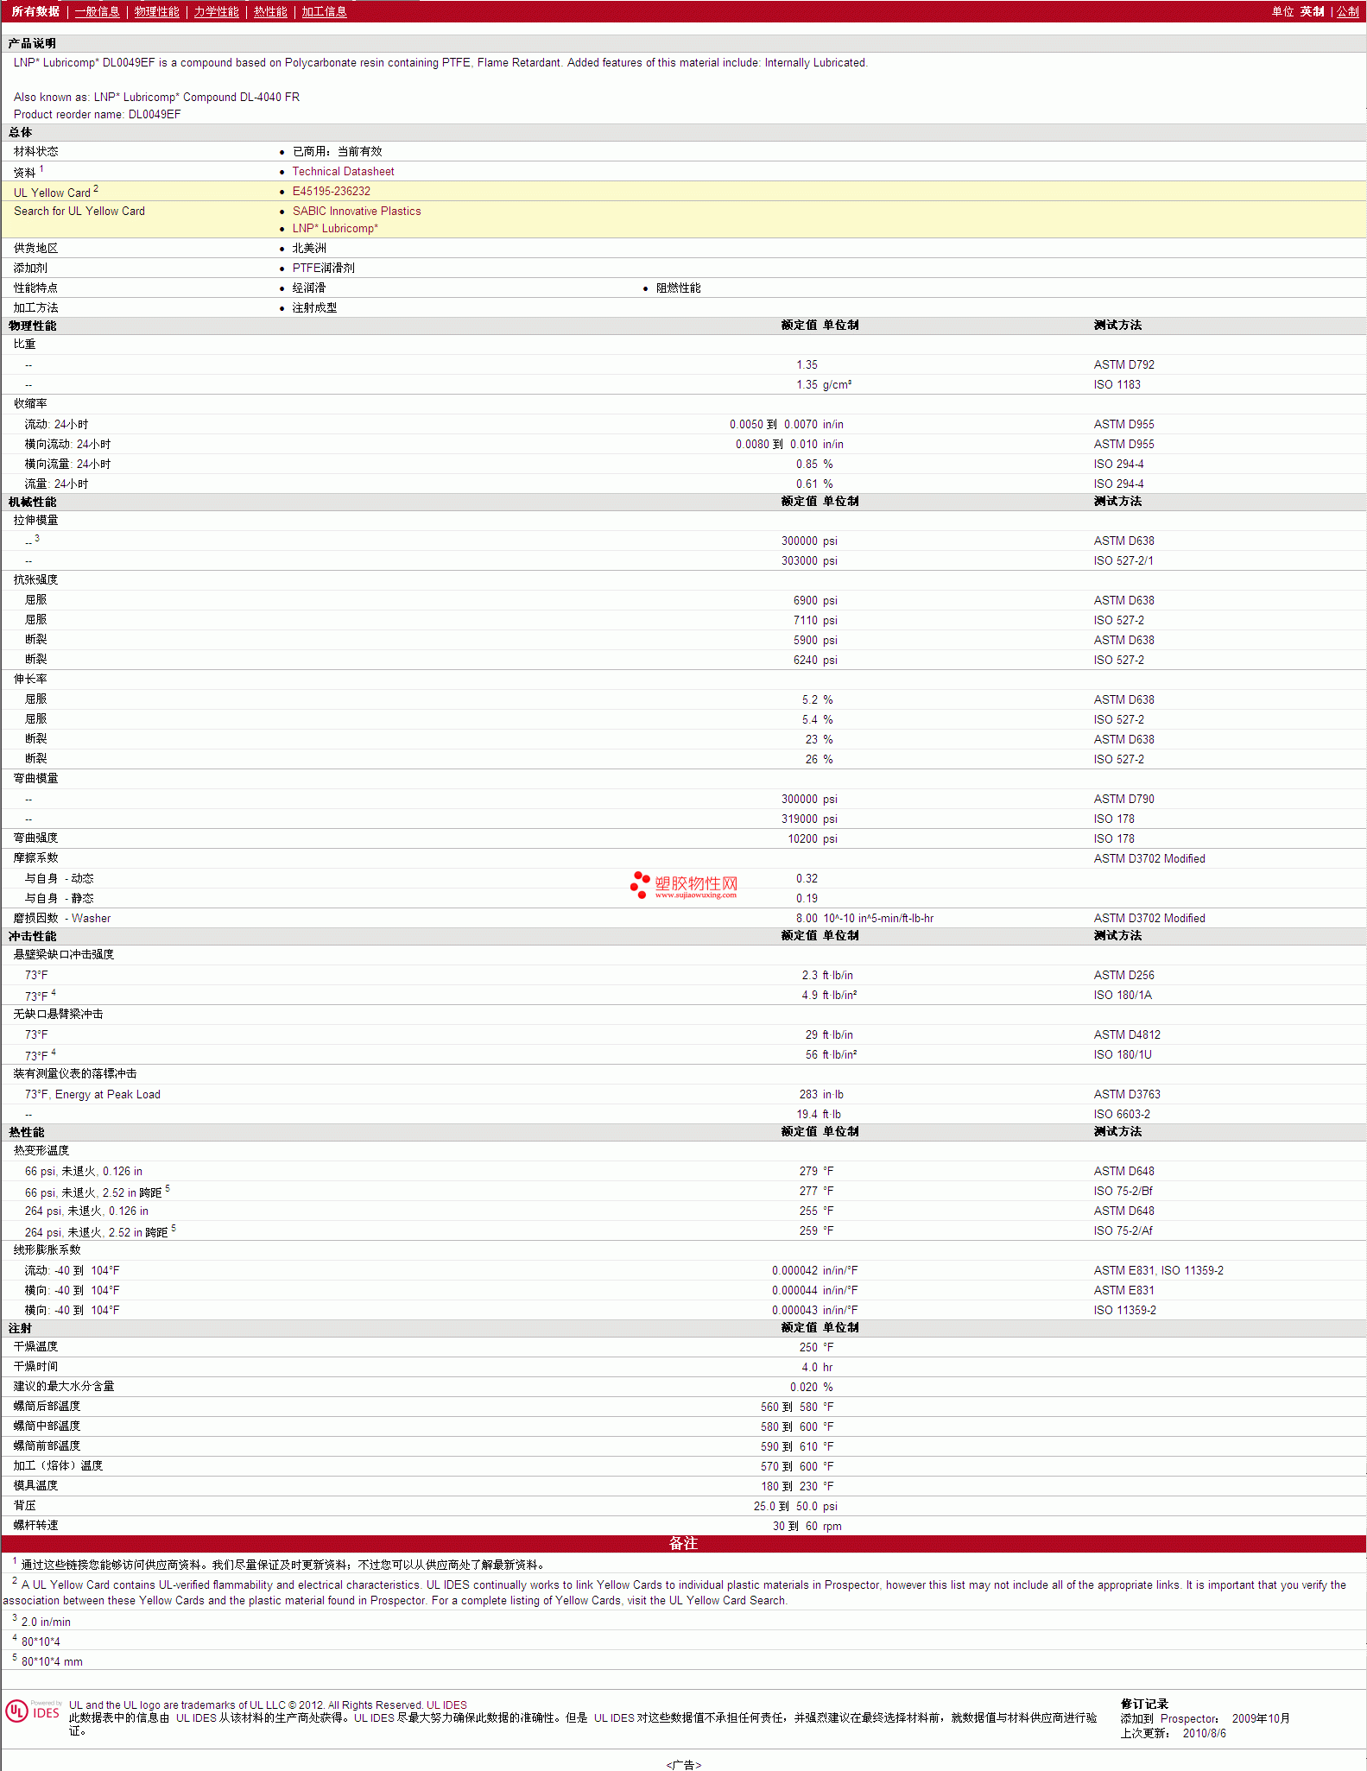The height and width of the screenshot is (1771, 1367).
Task: Select the ASTM D4812 test method
Action: pyautogui.click(x=1127, y=1035)
